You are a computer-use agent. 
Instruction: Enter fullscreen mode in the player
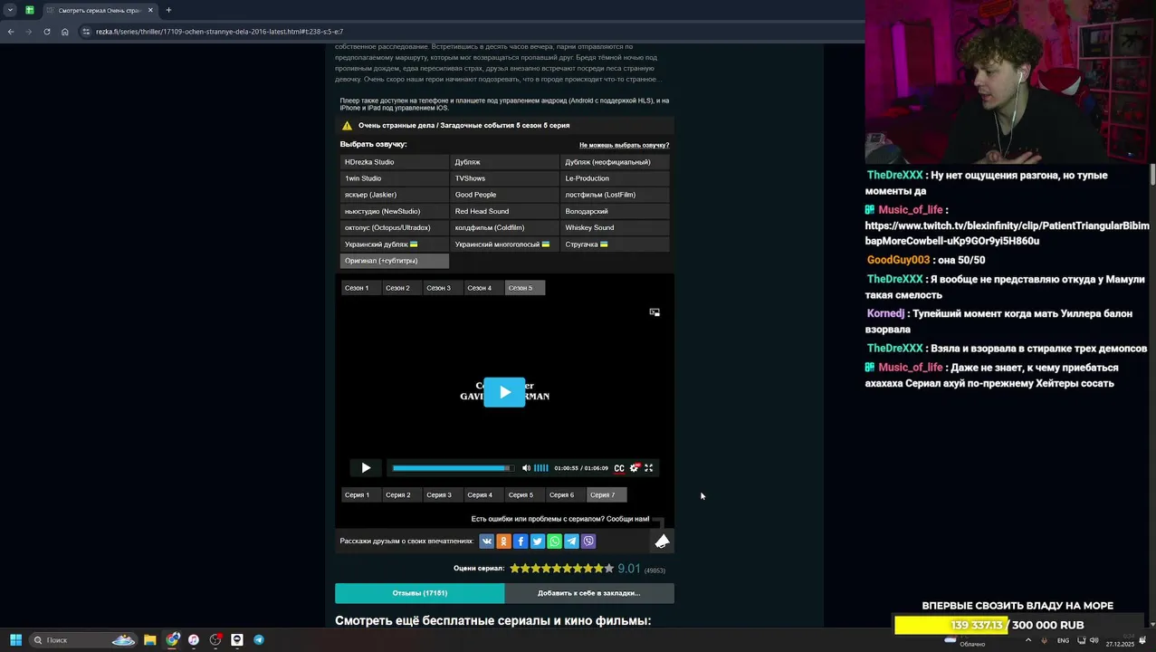click(648, 468)
